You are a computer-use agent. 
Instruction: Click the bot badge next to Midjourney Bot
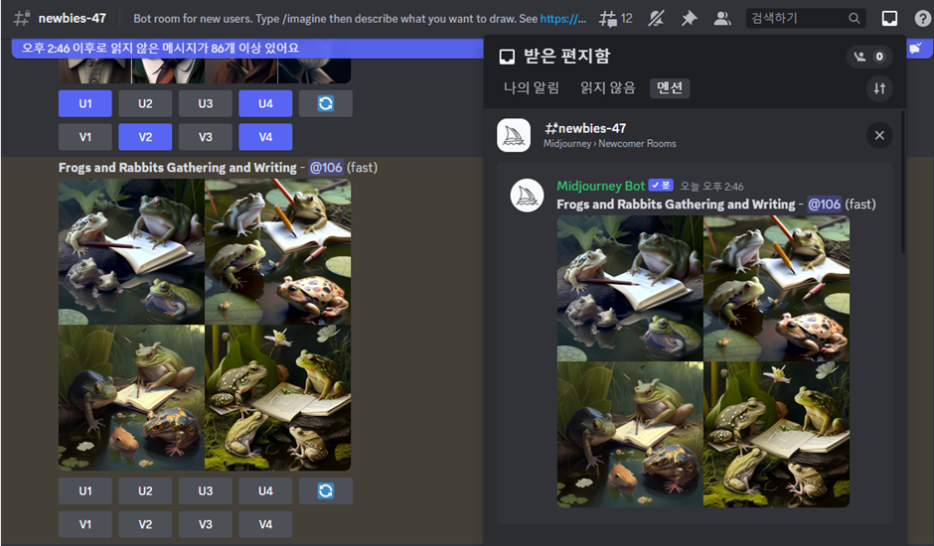pos(661,186)
